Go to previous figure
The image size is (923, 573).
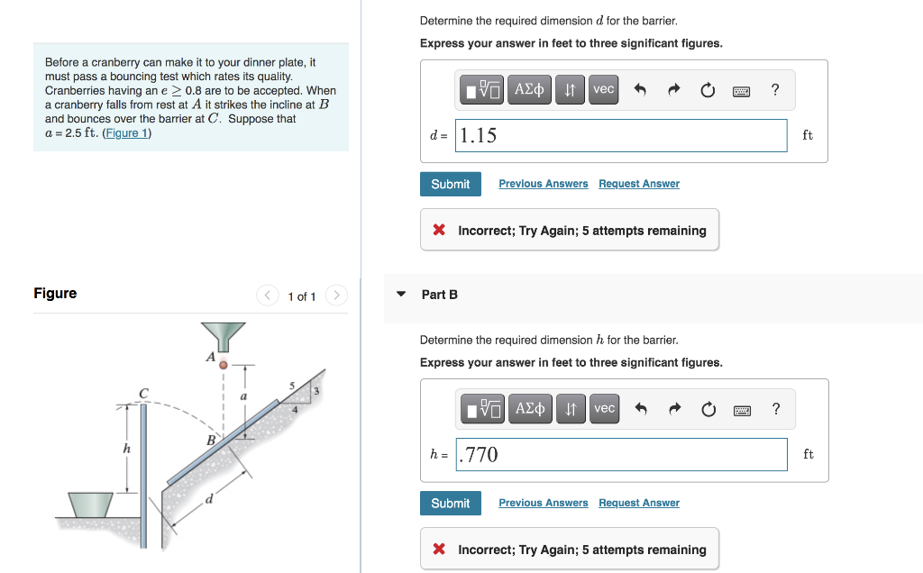click(267, 295)
